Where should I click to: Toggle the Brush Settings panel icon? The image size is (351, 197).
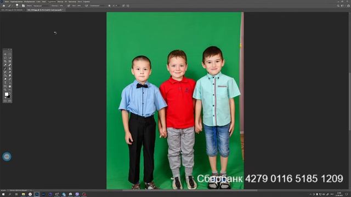pyautogui.click(x=23, y=5)
